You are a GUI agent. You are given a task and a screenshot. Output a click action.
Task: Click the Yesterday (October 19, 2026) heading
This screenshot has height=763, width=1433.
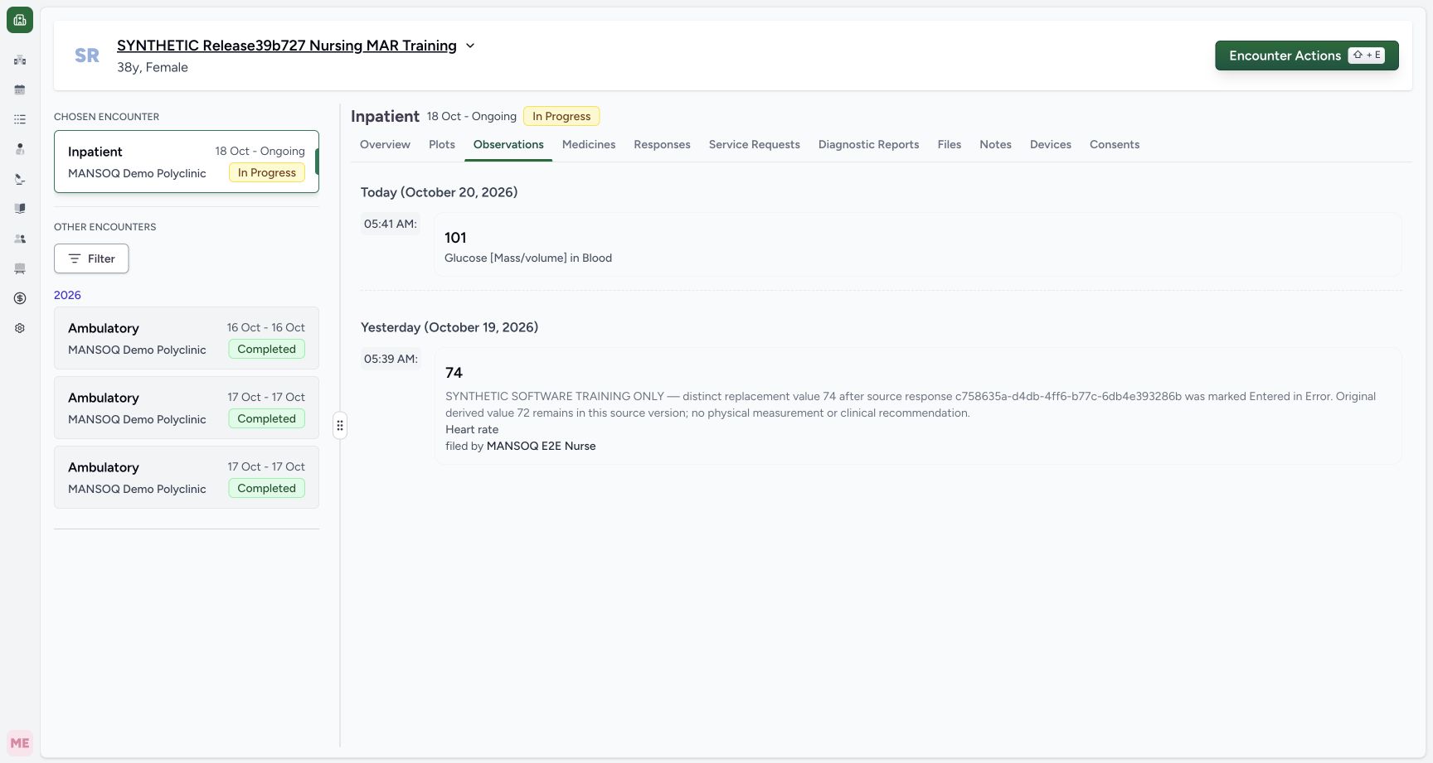[x=449, y=327]
